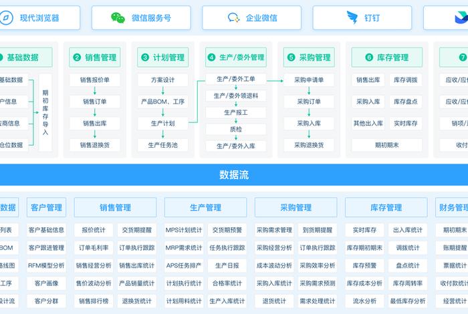
Task: Click 交货期提醒 item
Action: tap(136, 230)
